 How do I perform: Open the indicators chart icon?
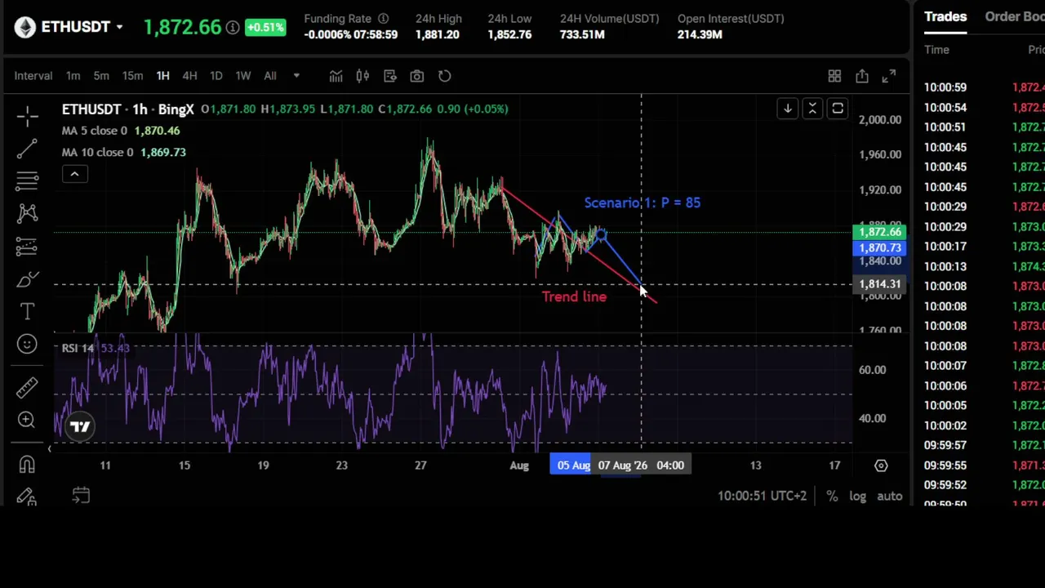pos(336,76)
